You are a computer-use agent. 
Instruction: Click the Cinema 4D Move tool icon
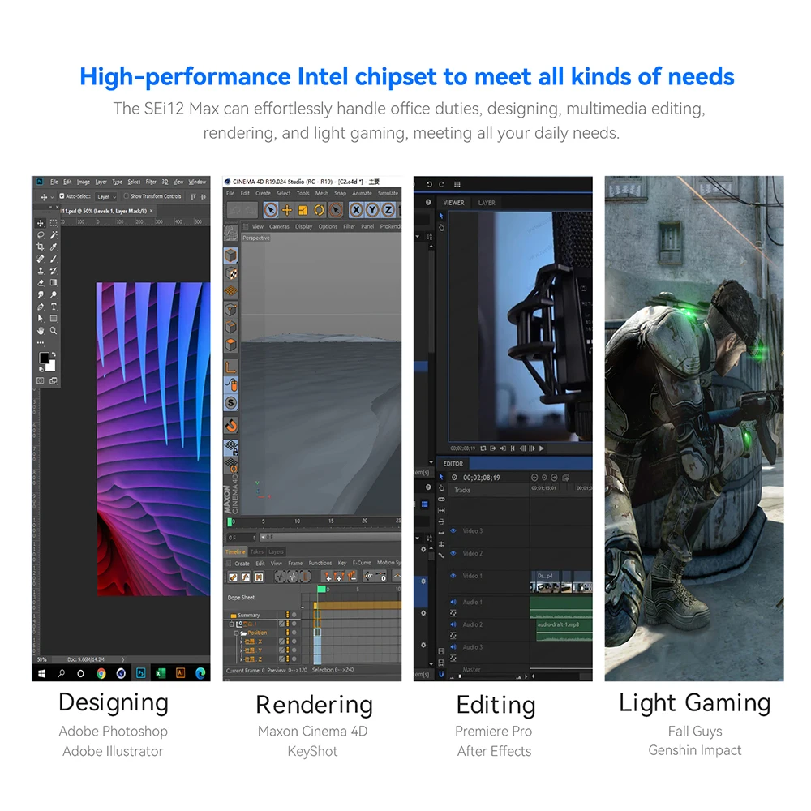[x=286, y=210]
